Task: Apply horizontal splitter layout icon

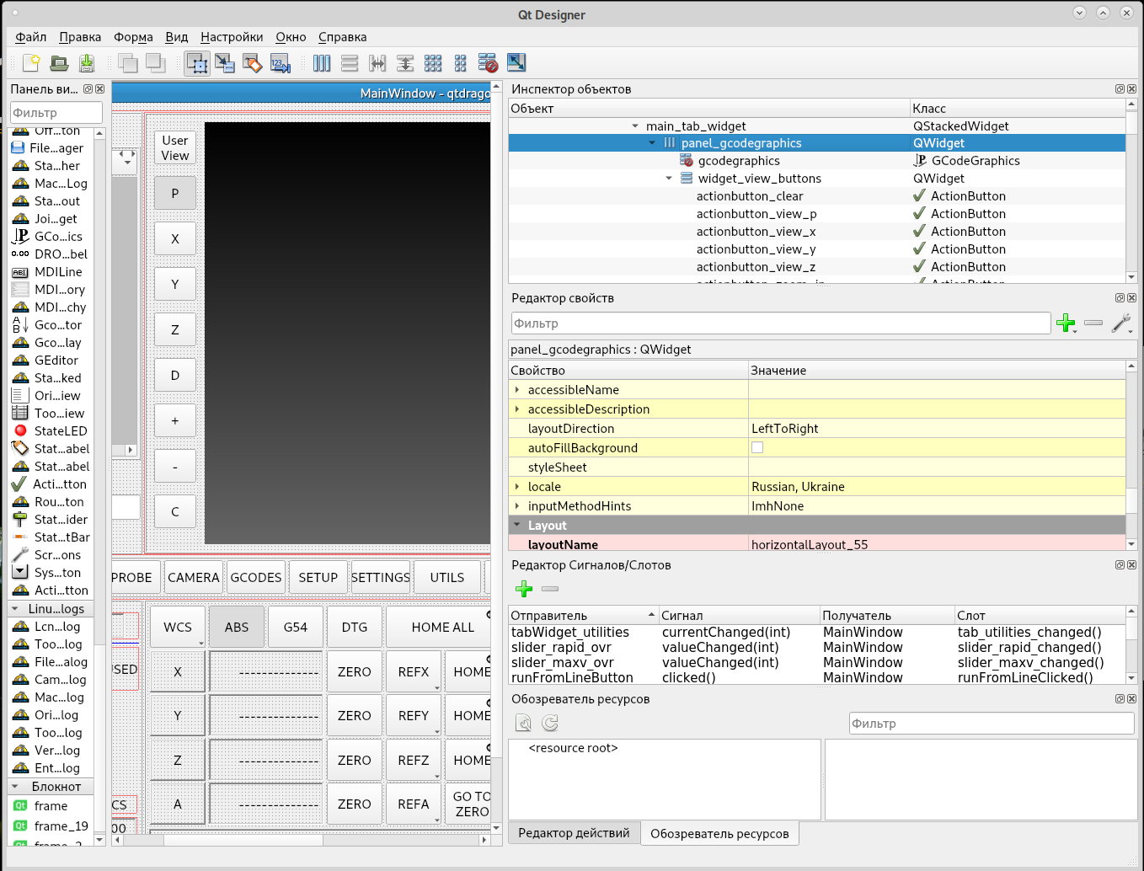Action: (x=377, y=62)
